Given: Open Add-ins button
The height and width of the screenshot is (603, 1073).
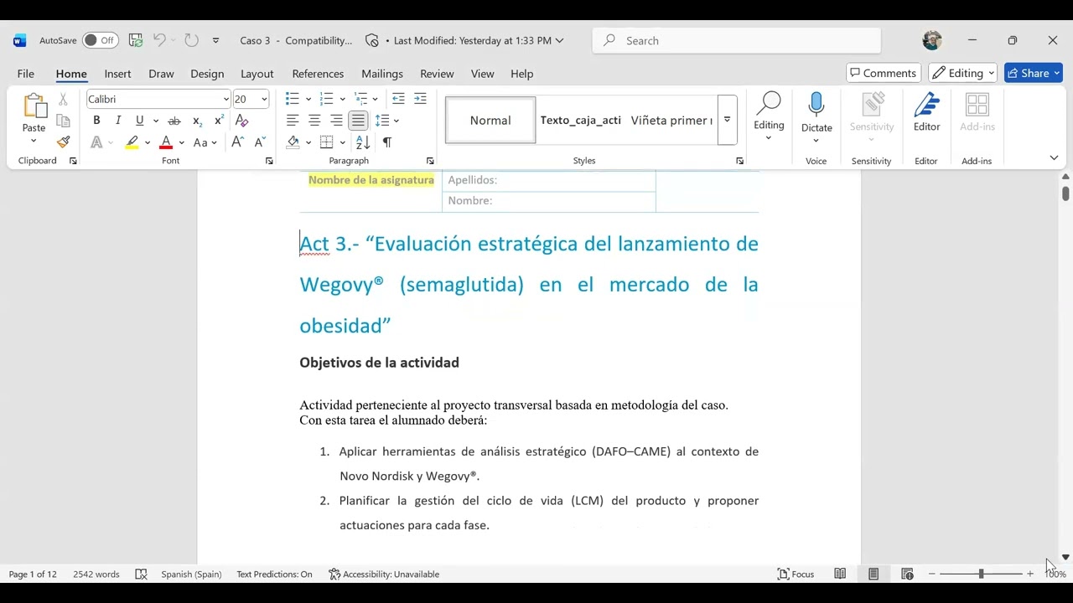Looking at the screenshot, I should (977, 112).
